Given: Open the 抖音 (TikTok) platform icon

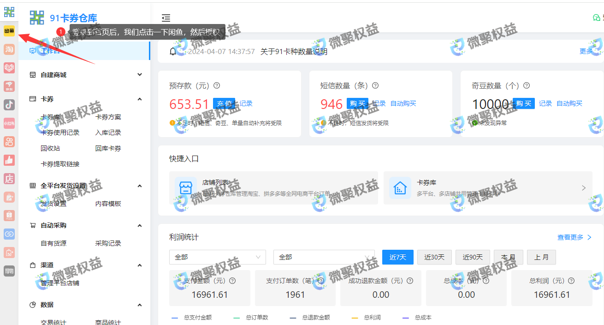Looking at the screenshot, I should point(9,105).
